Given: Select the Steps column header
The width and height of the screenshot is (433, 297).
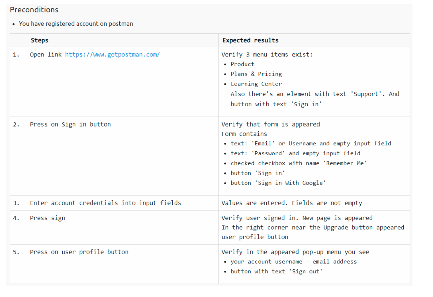Looking at the screenshot, I should [x=40, y=40].
